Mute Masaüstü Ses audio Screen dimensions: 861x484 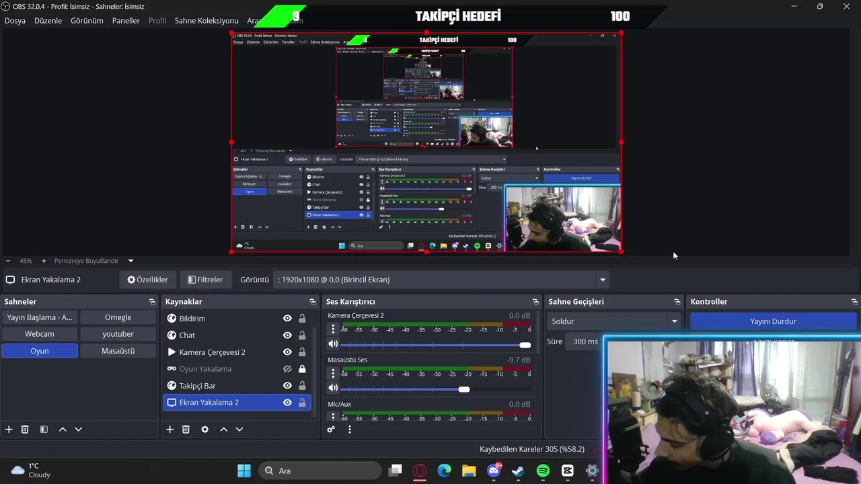(333, 389)
